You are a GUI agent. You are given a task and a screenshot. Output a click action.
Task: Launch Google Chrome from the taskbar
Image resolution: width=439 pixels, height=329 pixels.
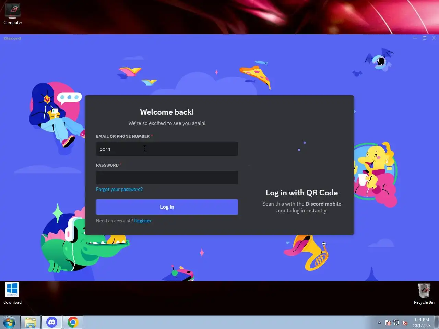coord(73,322)
